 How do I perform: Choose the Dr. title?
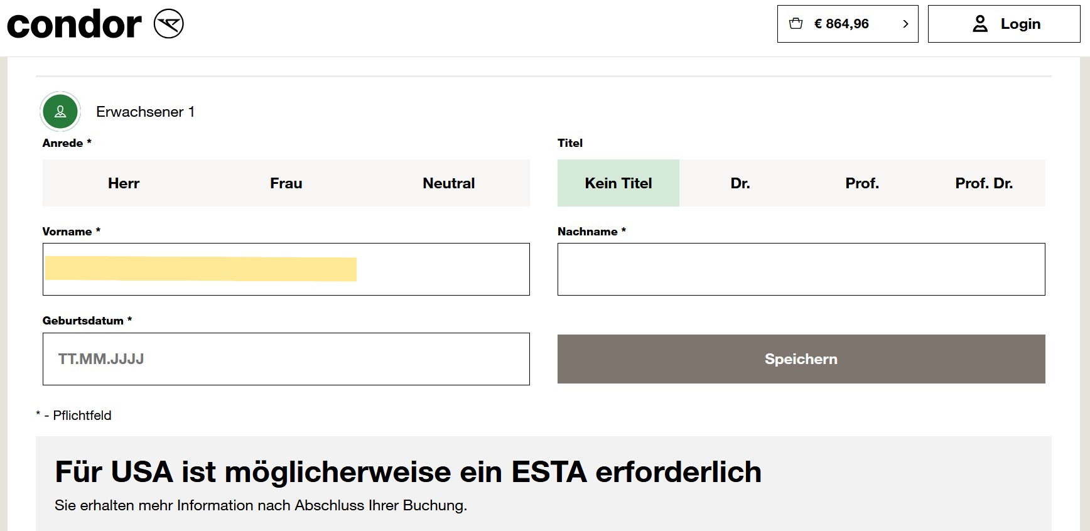coord(740,183)
